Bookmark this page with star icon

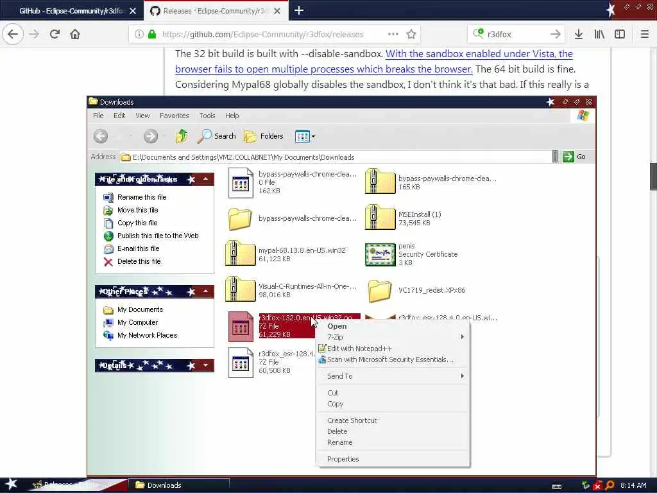pyautogui.click(x=411, y=34)
